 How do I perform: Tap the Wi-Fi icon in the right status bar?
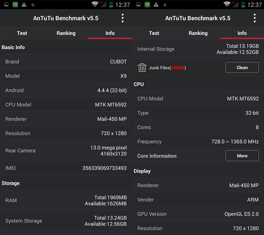[227, 5]
